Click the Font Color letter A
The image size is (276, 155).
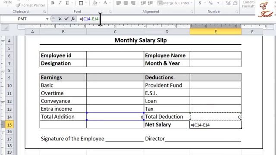point(105,3)
